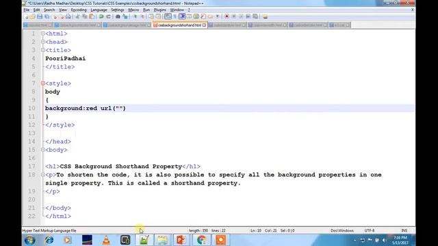Zoom in using the toolbar icon
The width and height of the screenshot is (438, 246).
point(135,16)
